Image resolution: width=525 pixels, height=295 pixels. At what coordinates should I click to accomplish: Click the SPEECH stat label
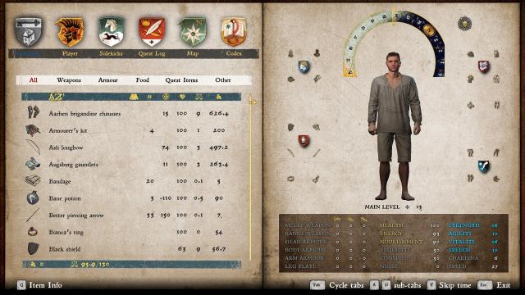pos(459,250)
